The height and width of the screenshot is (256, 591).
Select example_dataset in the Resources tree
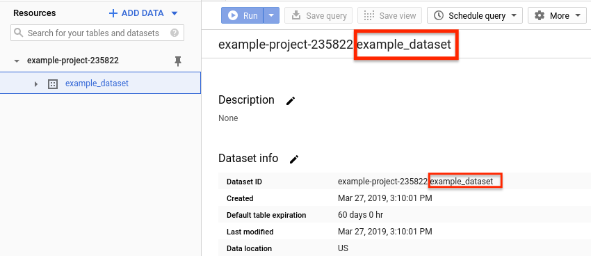tap(97, 83)
